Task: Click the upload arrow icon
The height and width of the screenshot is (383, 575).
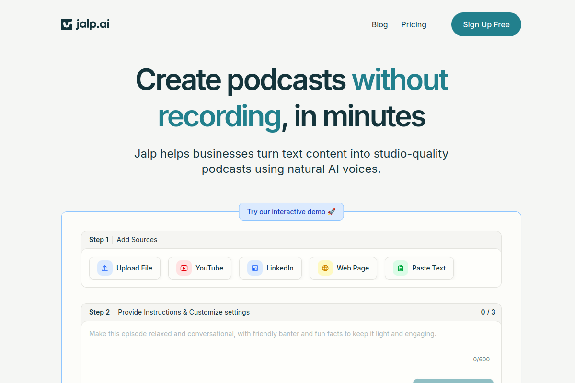Action: 105,268
